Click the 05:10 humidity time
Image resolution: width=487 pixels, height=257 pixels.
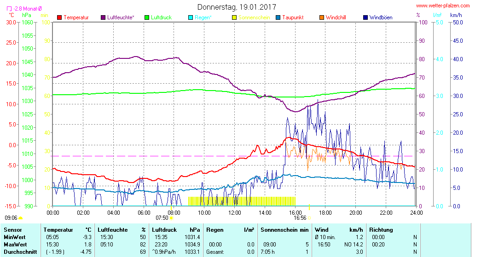click(106, 245)
